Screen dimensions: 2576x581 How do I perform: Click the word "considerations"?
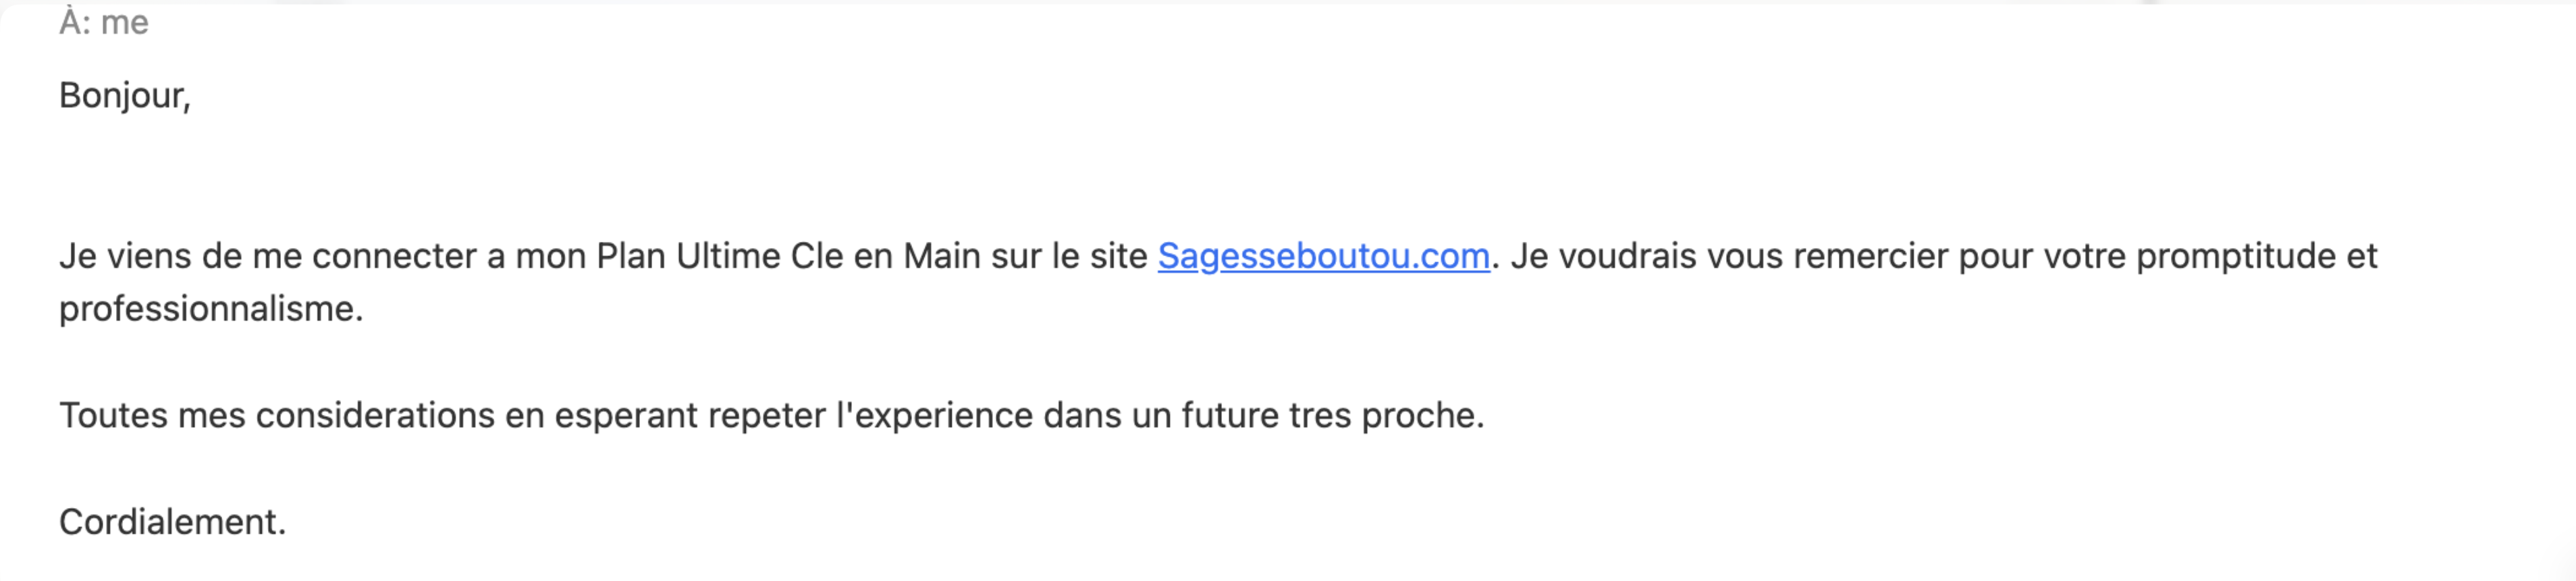tap(375, 415)
